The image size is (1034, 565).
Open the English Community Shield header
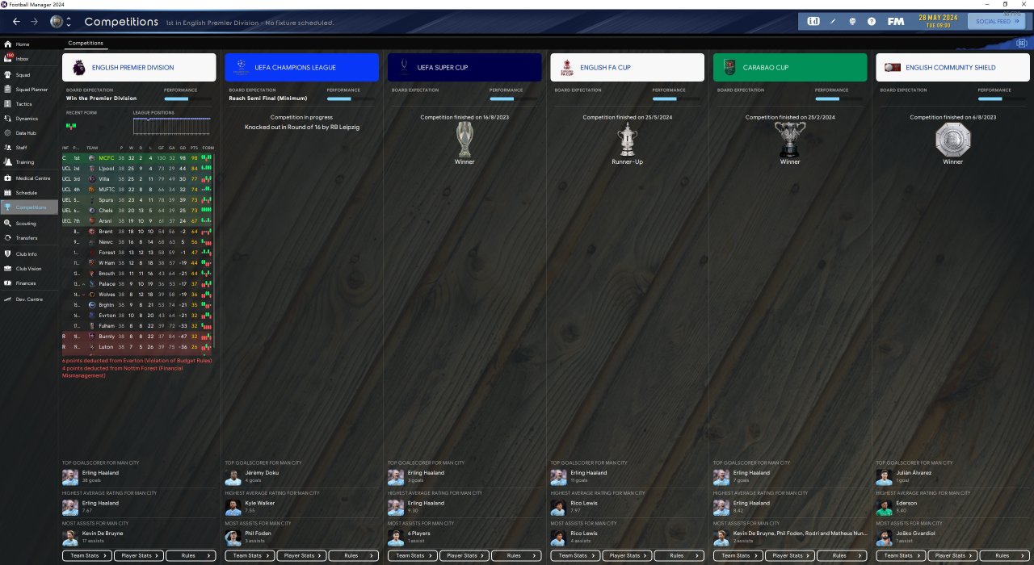pyautogui.click(x=952, y=67)
